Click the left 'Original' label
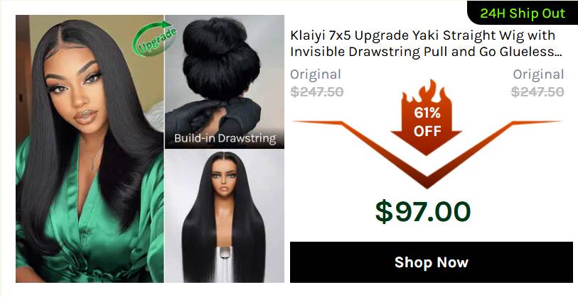Image resolution: width=578 pixels, height=297 pixels. pyautogui.click(x=316, y=74)
